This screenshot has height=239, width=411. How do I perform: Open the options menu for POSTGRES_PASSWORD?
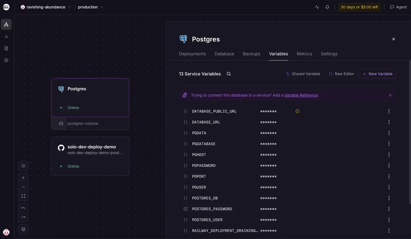389,209
